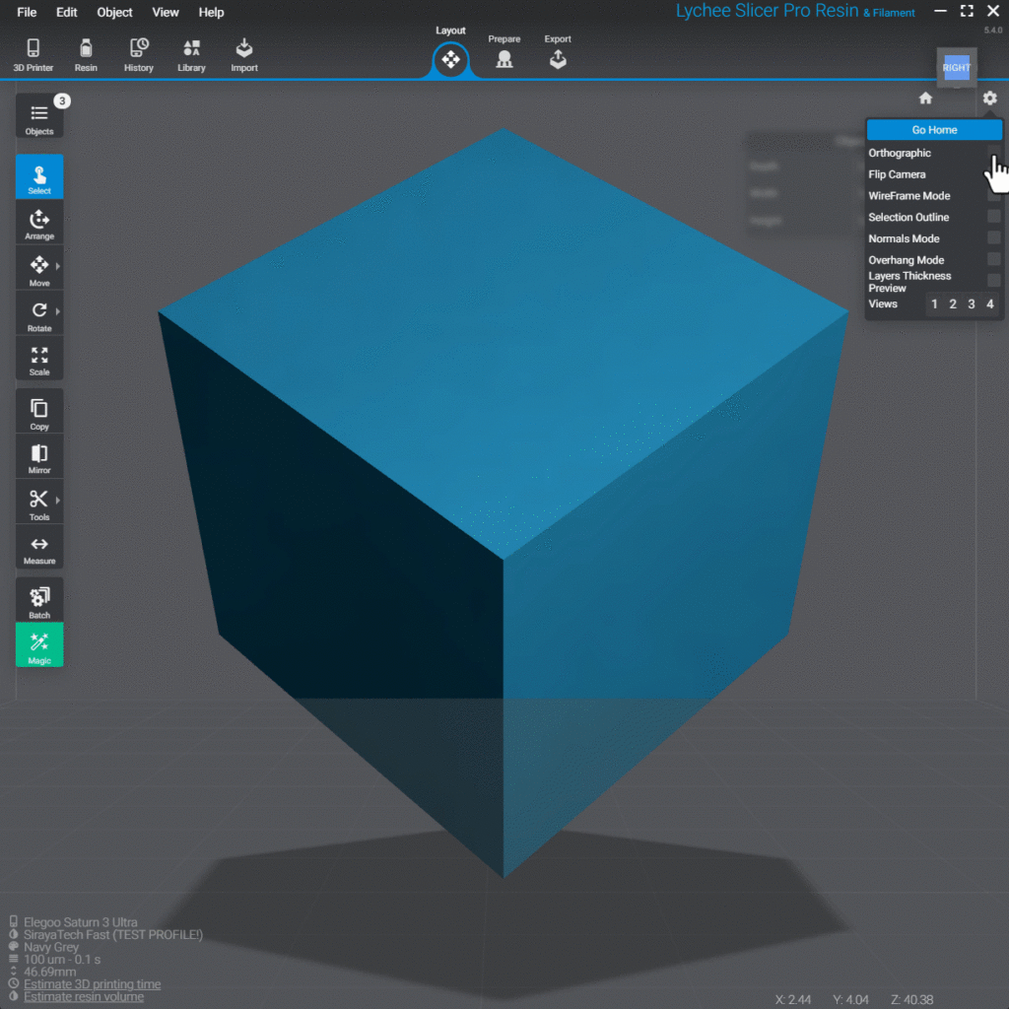Screen dimensions: 1009x1009
Task: Enable Overhang Mode checkbox
Action: pos(993,260)
